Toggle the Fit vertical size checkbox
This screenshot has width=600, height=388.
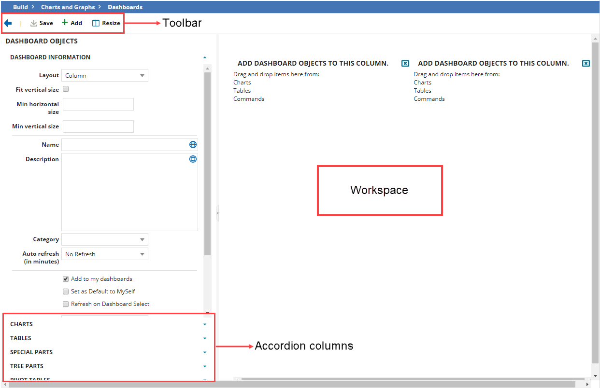[66, 89]
